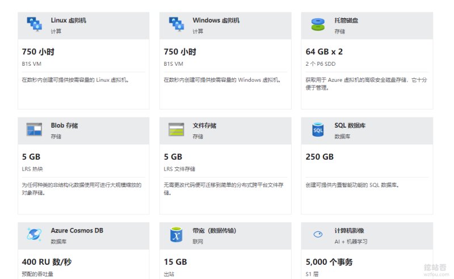Open the SQL 数据库 title

point(350,125)
